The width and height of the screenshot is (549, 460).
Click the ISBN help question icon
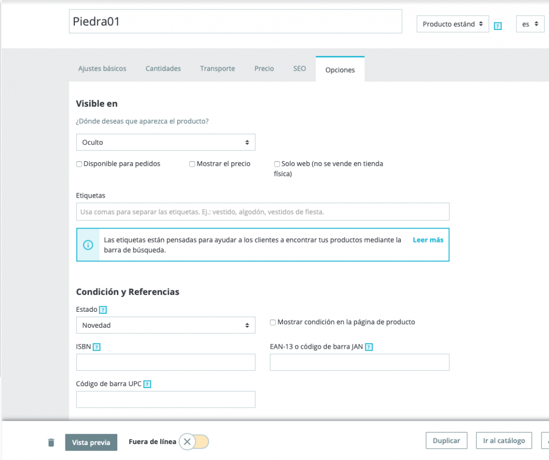97,347
